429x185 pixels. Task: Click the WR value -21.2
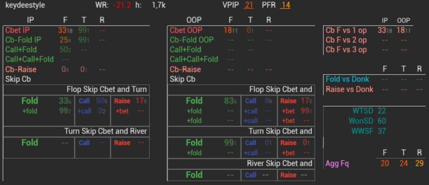coord(122,6)
